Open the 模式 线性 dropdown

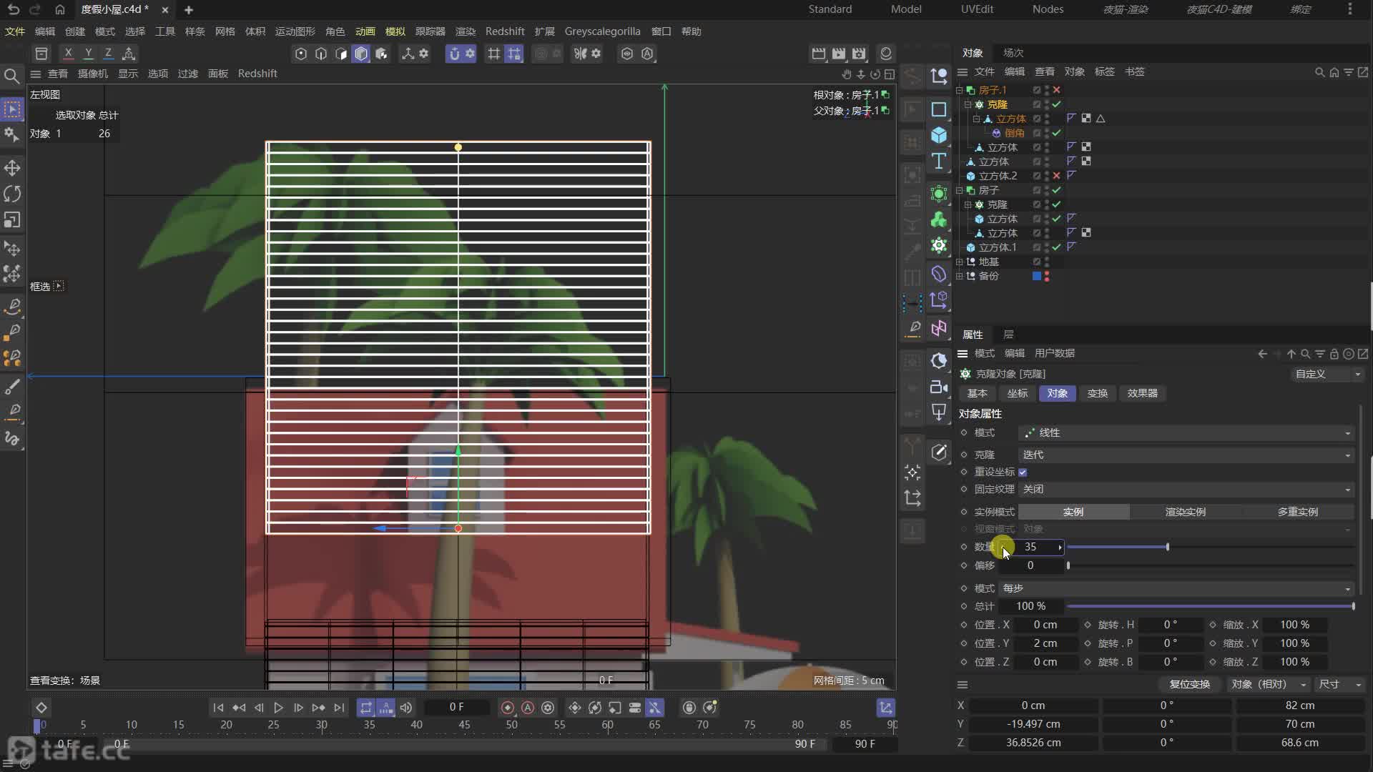coord(1186,433)
